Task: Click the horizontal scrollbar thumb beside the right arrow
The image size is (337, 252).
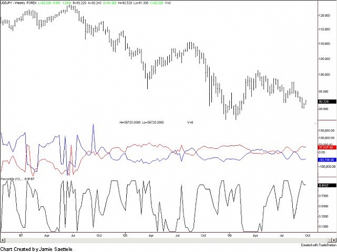Action: [x=329, y=240]
